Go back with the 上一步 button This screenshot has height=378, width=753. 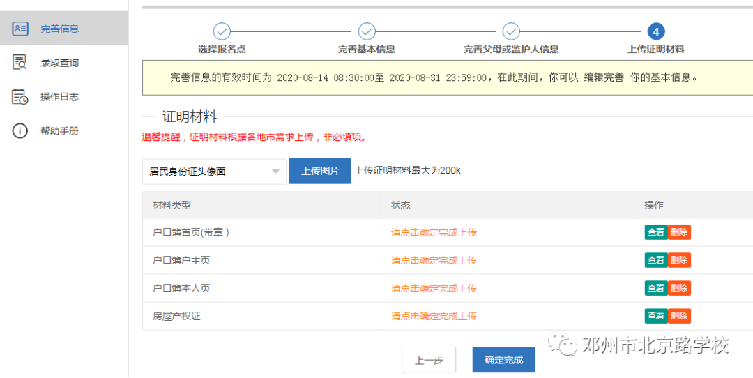[x=429, y=360]
